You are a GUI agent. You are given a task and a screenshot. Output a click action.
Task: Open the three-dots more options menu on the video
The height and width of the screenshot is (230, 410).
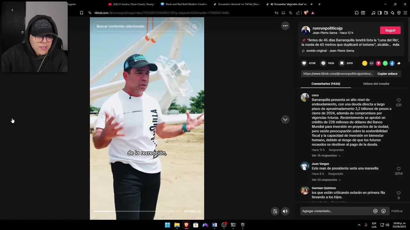click(285, 26)
